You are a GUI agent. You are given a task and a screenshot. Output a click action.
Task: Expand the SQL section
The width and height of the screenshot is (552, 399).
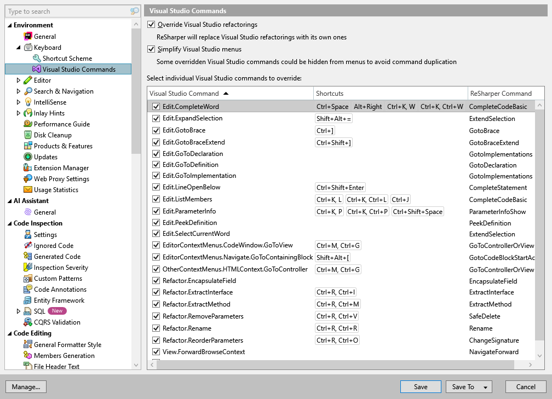pyautogui.click(x=18, y=311)
